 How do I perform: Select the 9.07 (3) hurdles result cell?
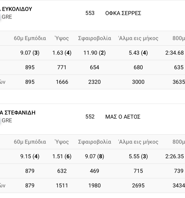[x=30, y=53]
